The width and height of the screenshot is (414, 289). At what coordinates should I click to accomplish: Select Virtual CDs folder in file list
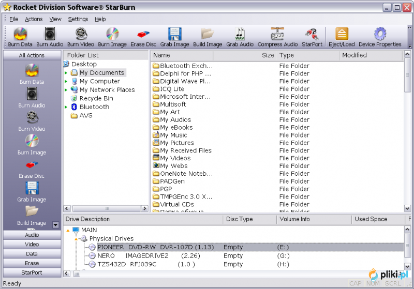[173, 204]
